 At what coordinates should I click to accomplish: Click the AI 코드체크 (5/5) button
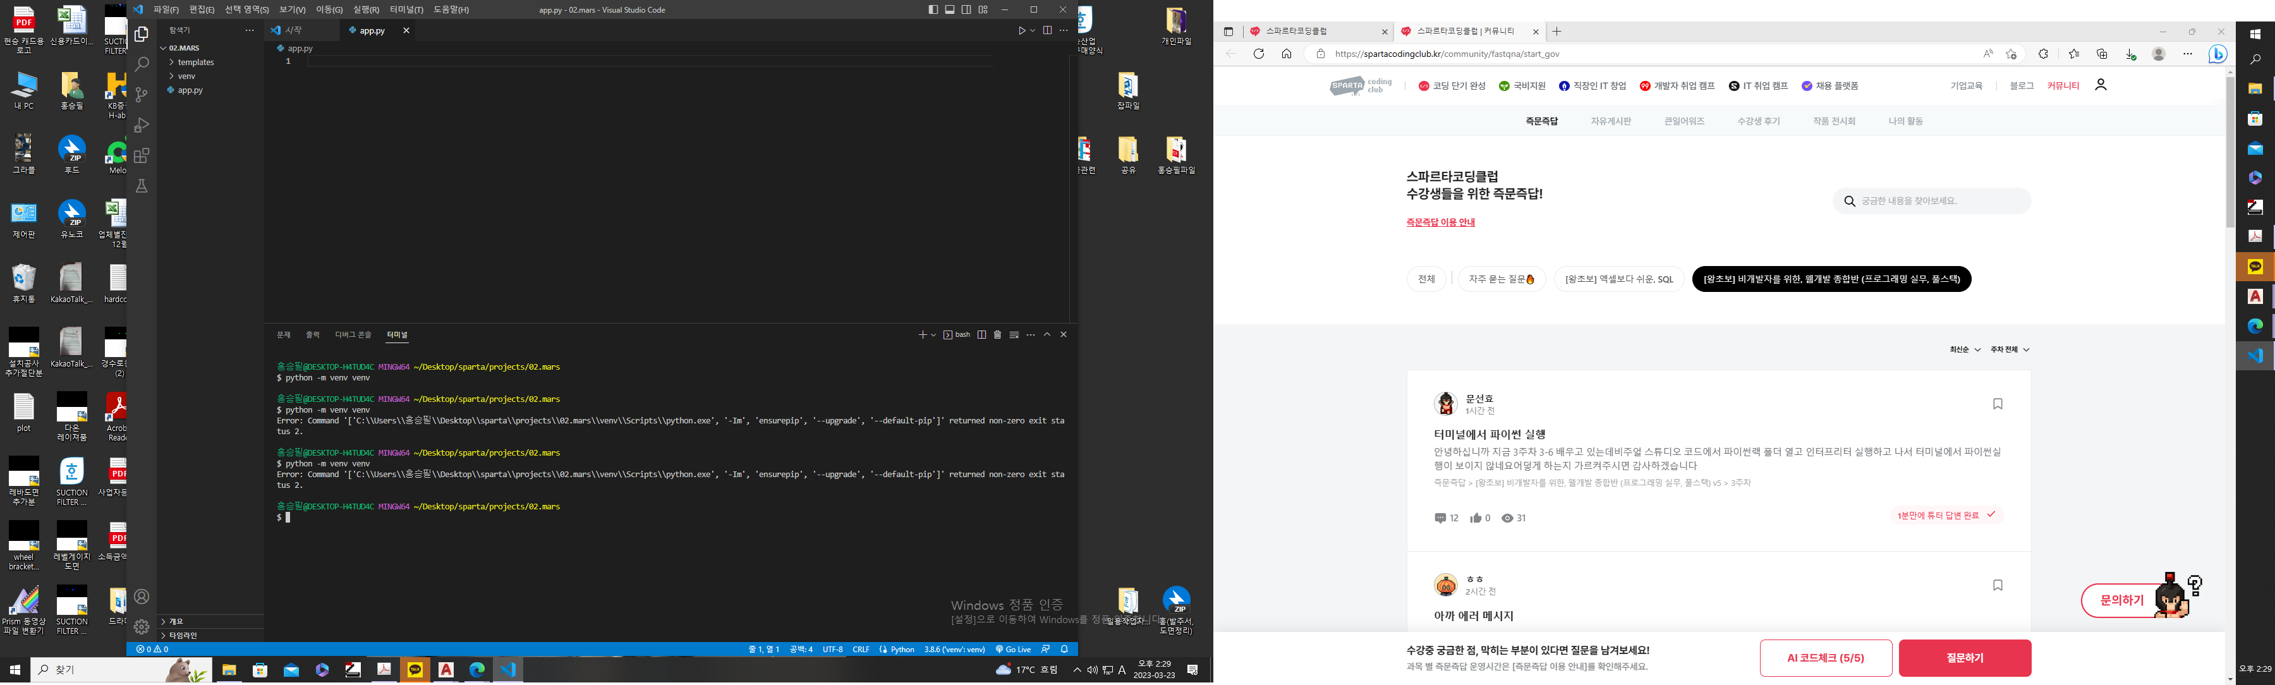tap(1826, 658)
